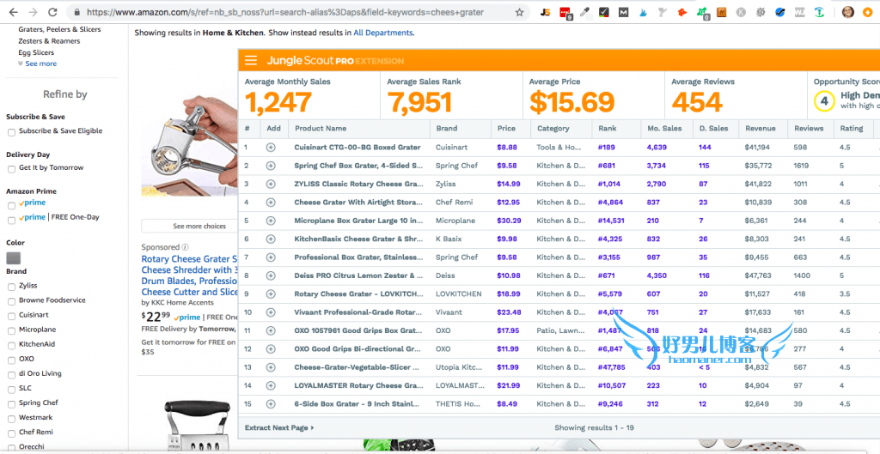The height and width of the screenshot is (454, 880).
Task: Click the blue flame extension icon
Action: point(643,12)
